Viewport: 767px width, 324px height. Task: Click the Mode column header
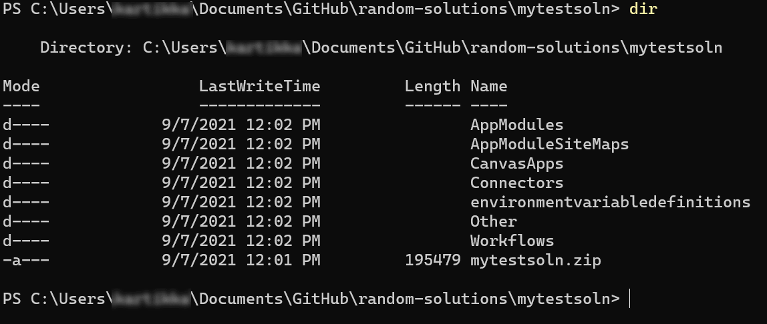21,87
